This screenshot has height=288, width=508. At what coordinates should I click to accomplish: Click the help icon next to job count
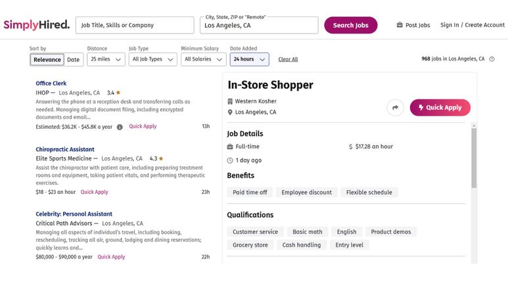[x=492, y=59]
